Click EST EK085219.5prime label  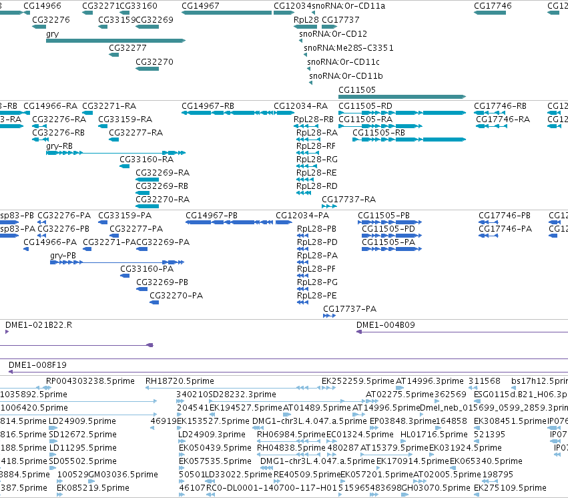(x=93, y=488)
